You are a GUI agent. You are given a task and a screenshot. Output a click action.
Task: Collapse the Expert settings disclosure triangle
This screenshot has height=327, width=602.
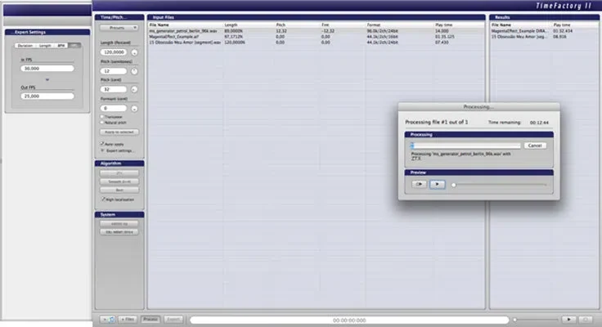coord(102,150)
